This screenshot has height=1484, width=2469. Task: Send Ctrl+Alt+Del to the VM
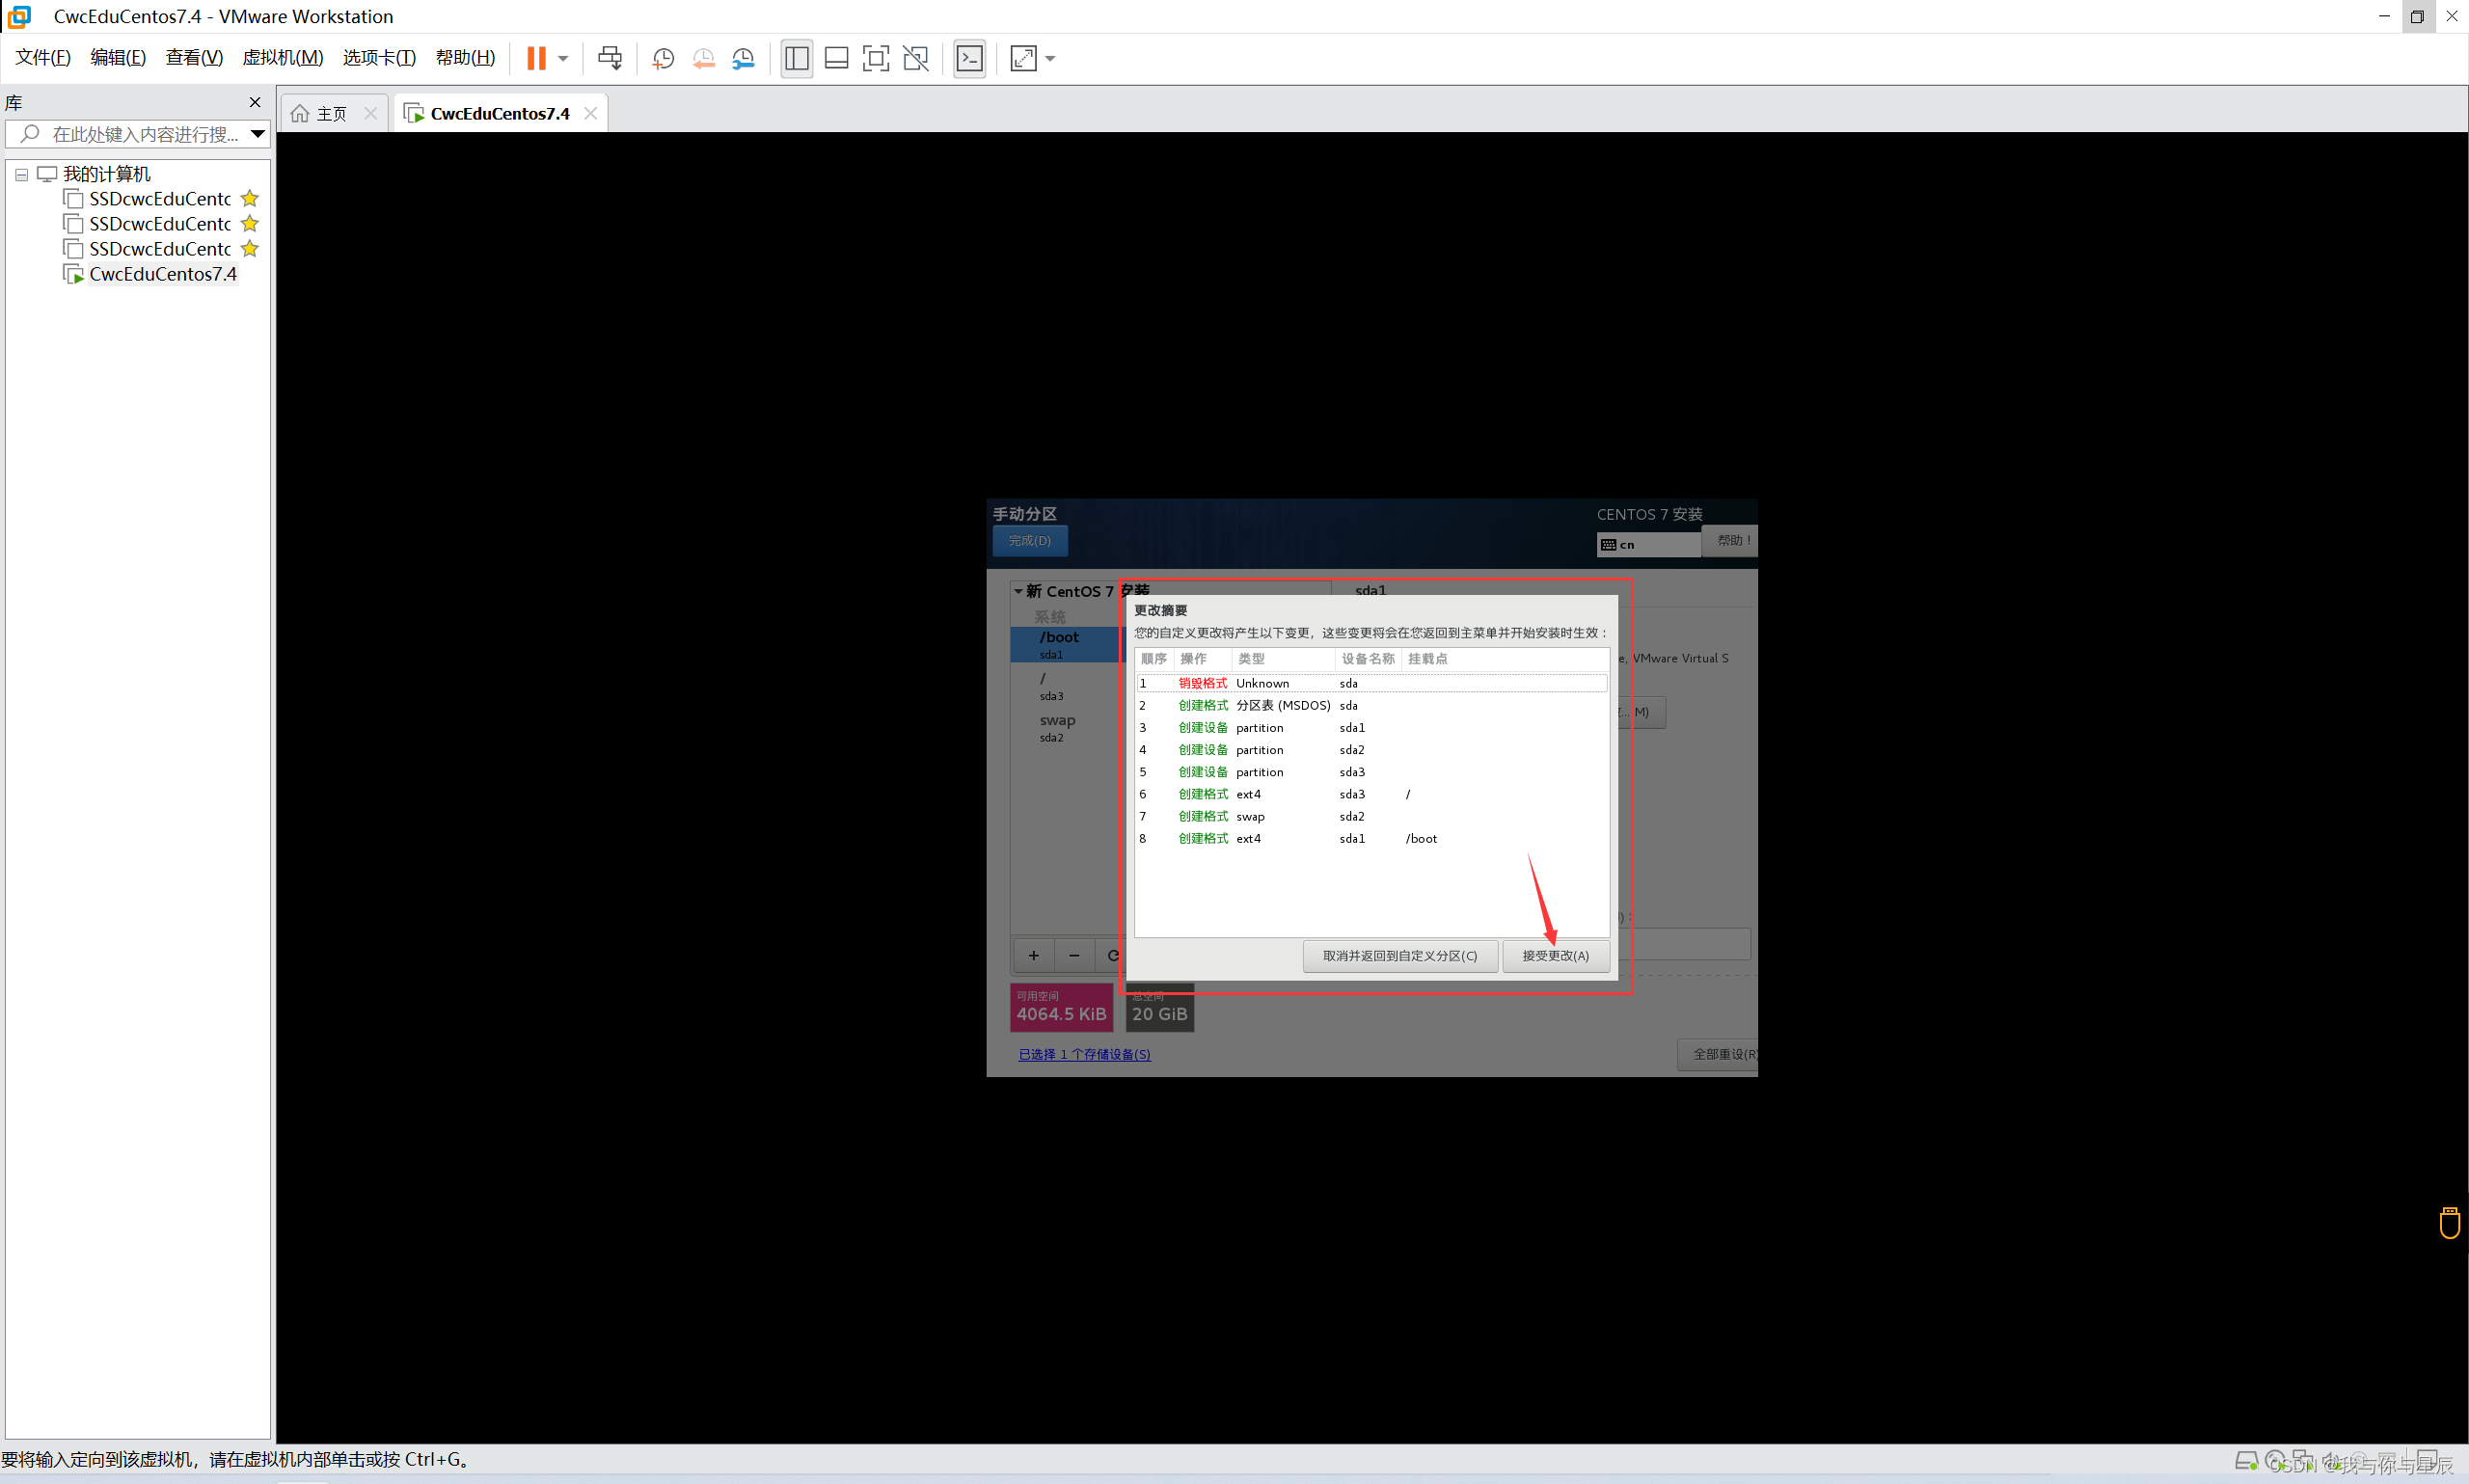pyautogui.click(x=609, y=58)
